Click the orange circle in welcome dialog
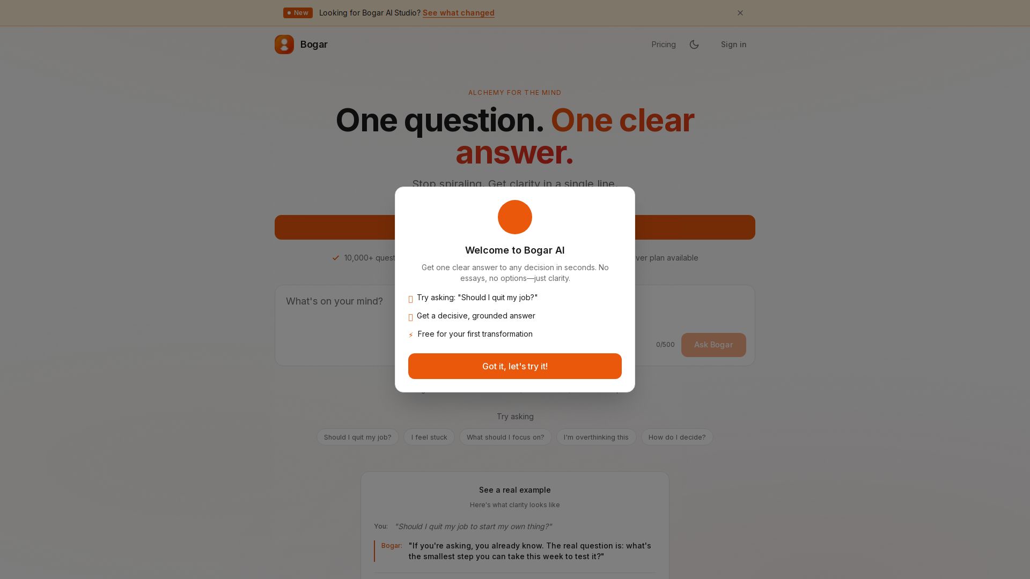The height and width of the screenshot is (579, 1030). point(515,217)
